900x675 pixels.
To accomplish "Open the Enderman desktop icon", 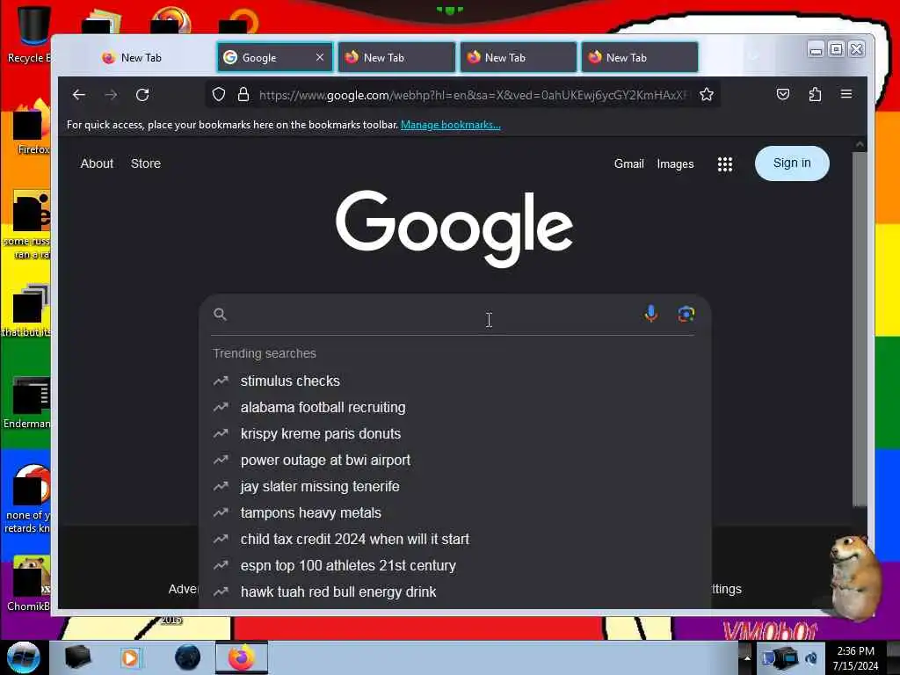I will [x=27, y=403].
